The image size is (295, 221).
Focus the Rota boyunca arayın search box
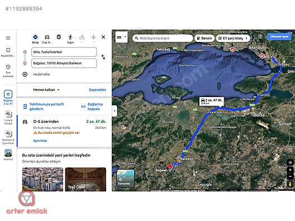click(163, 38)
